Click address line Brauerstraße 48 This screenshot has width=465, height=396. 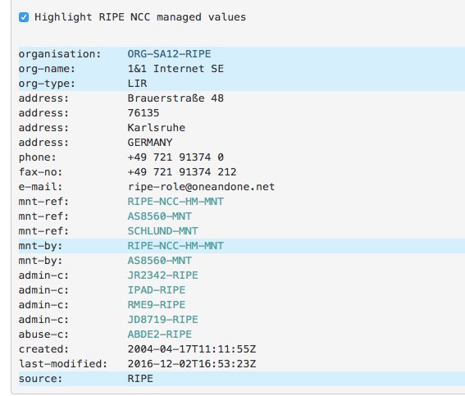[176, 98]
